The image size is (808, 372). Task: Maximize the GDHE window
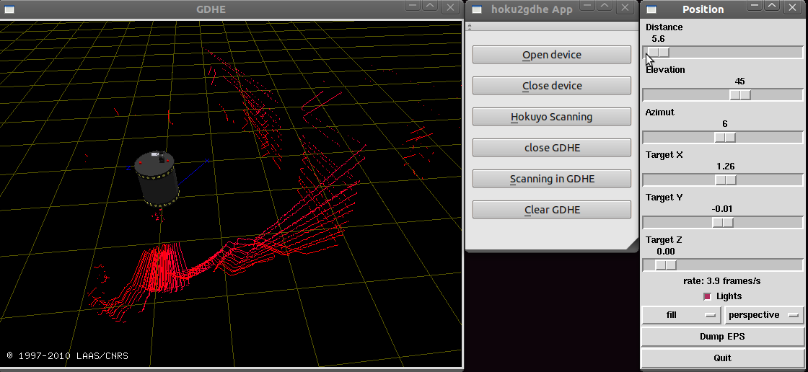(x=430, y=6)
